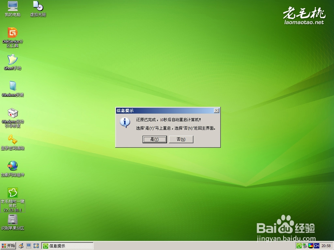Screen dimensions: 334x250
Task: Open the 虚拟光驱 desktop icon
Action: tap(38, 9)
